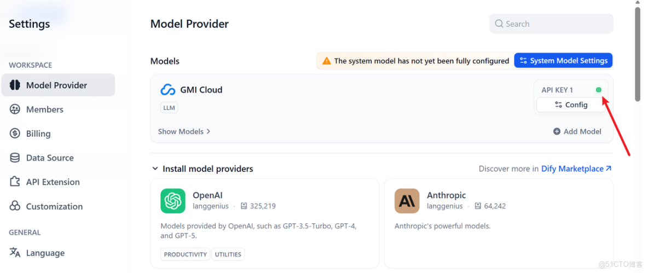648x273 pixels.
Task: Click the search magnifier icon
Action: click(499, 24)
